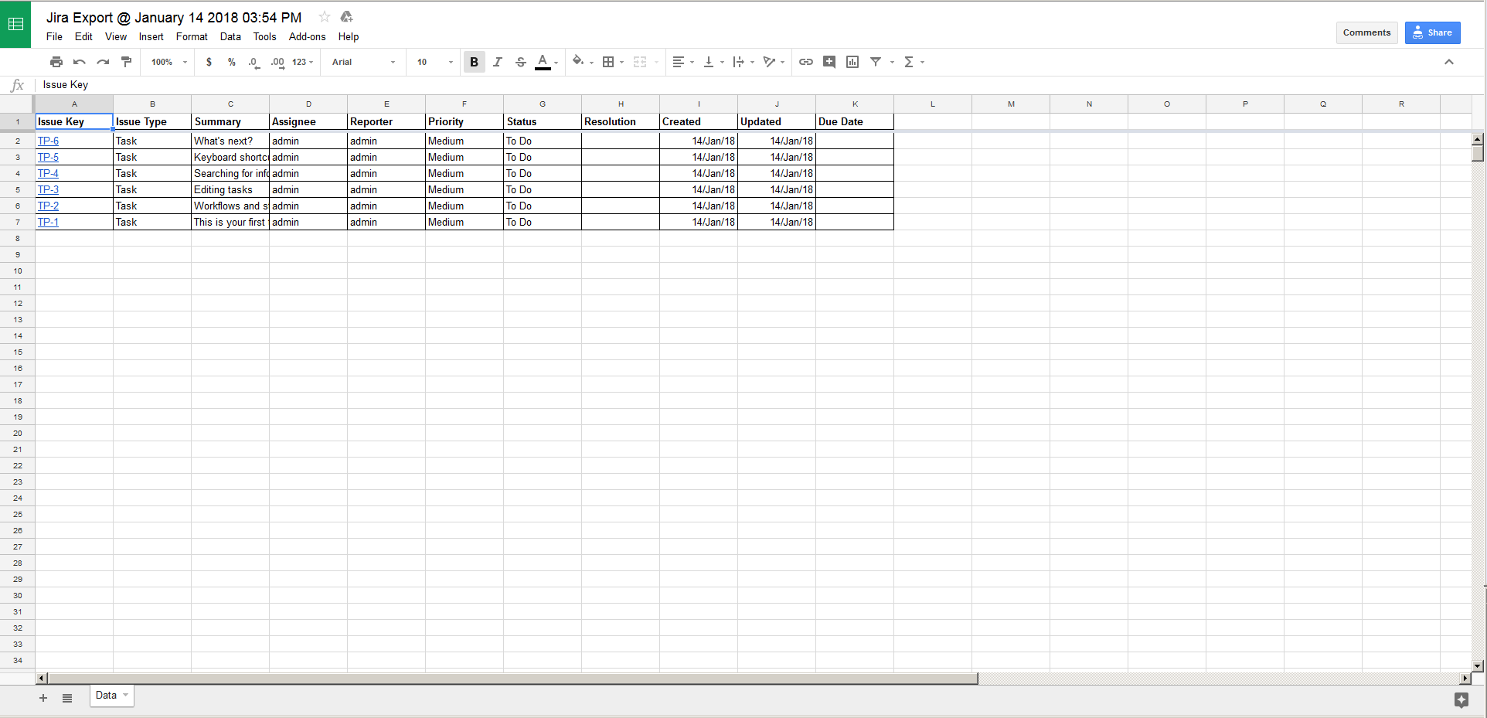Open the Explore button at bottom right
This screenshot has width=1487, height=718.
pyautogui.click(x=1461, y=699)
